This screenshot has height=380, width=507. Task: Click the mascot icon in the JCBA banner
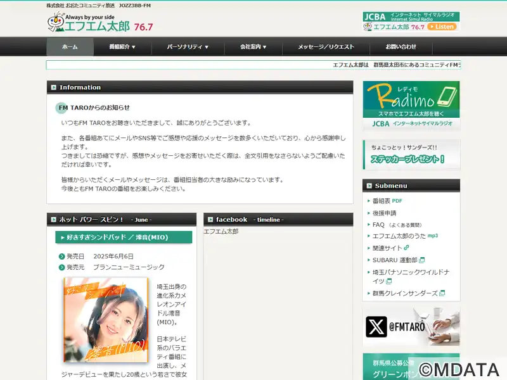(x=368, y=27)
